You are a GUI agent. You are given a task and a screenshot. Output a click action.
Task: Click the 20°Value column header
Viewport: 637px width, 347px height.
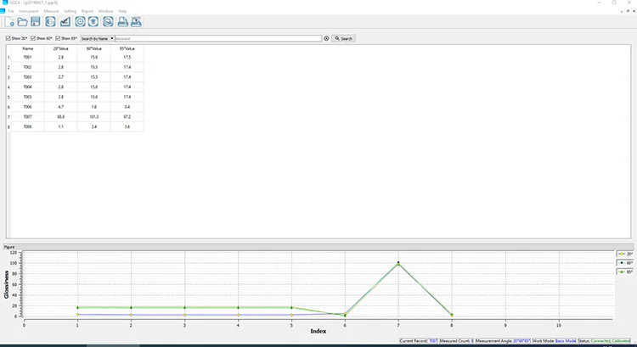(61, 48)
